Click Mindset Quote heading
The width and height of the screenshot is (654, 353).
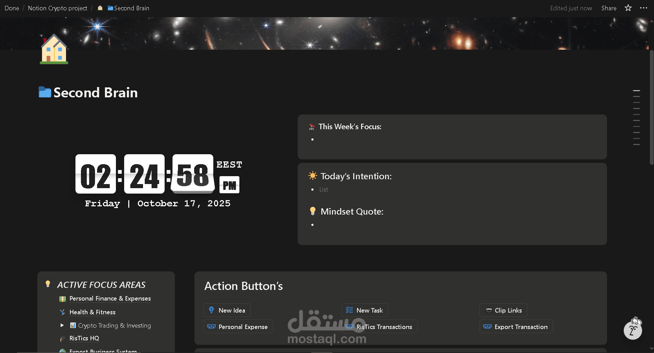click(x=352, y=211)
